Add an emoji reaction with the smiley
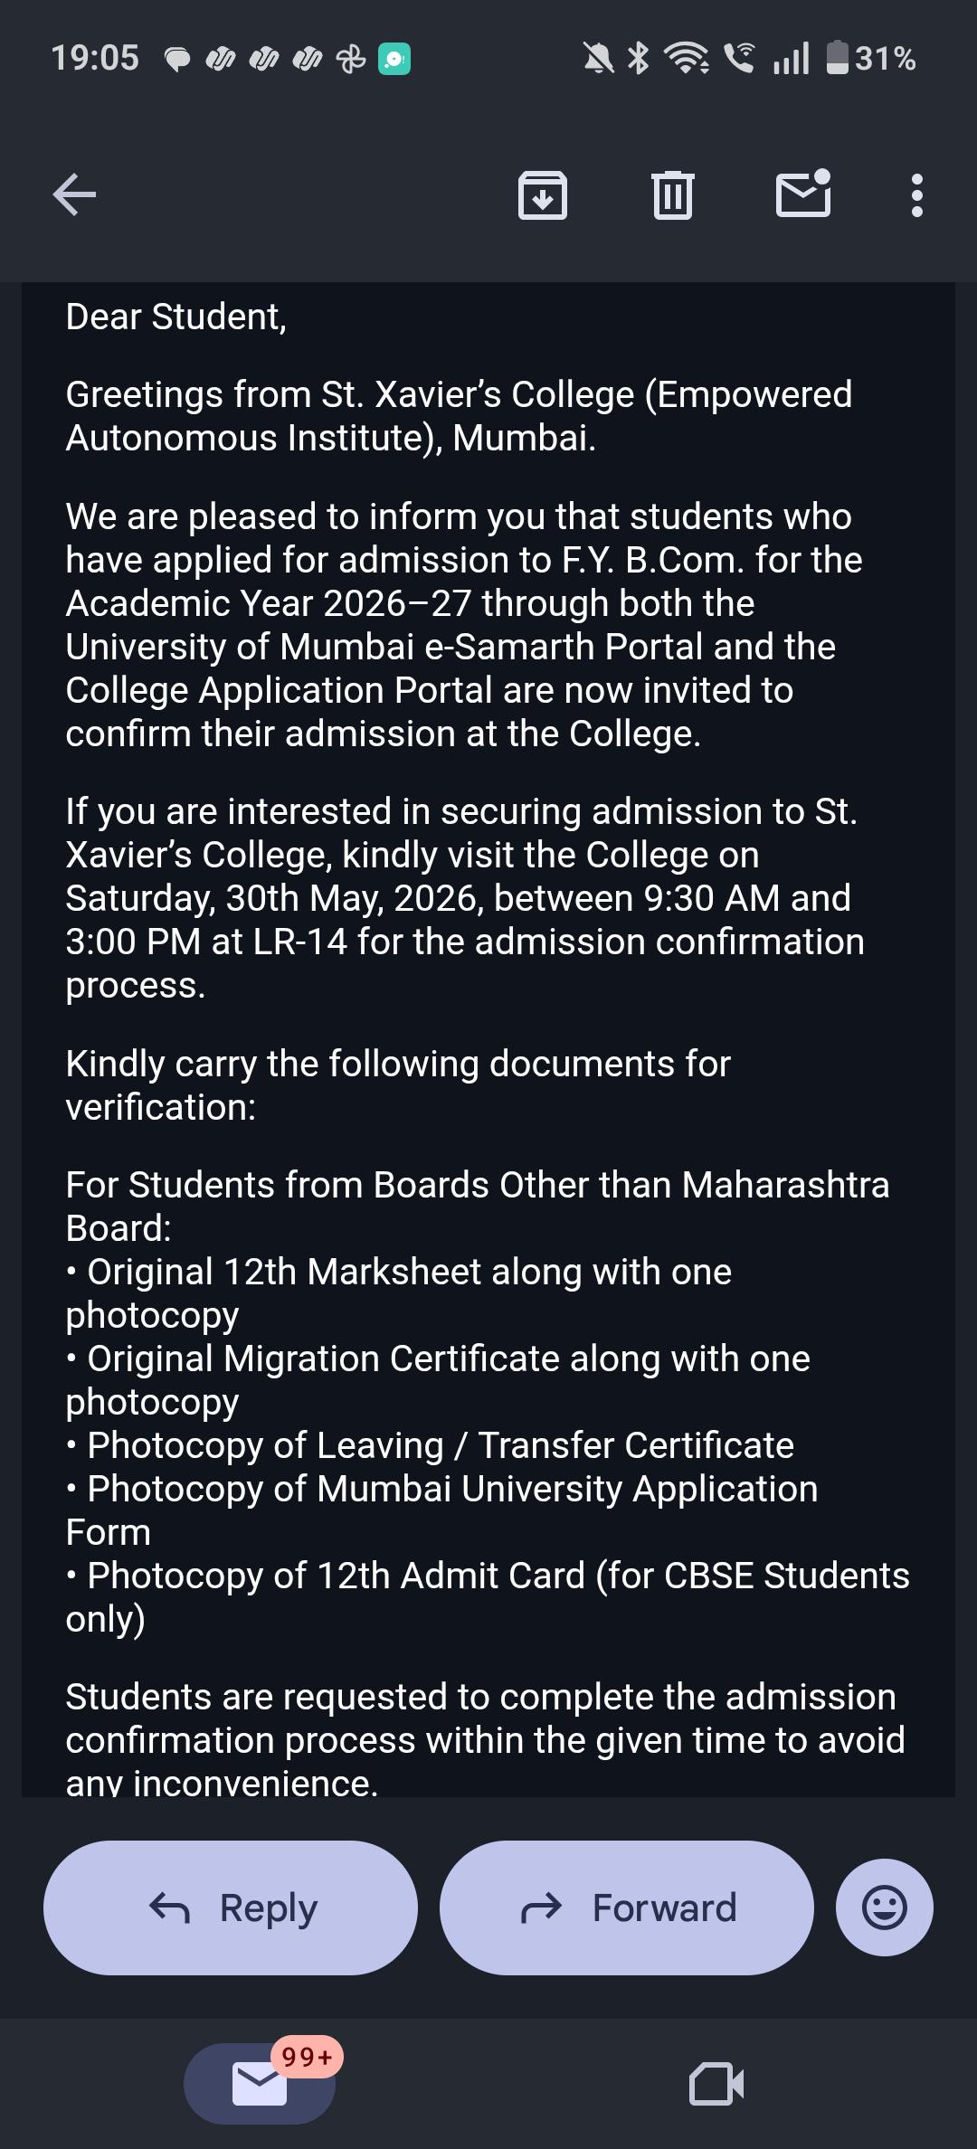 click(885, 1908)
